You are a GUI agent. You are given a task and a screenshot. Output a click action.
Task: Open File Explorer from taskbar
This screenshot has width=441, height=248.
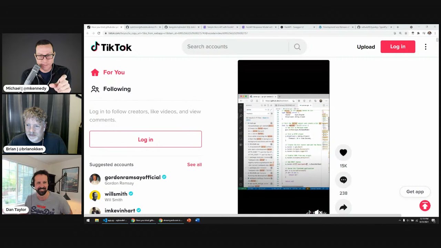point(97,220)
